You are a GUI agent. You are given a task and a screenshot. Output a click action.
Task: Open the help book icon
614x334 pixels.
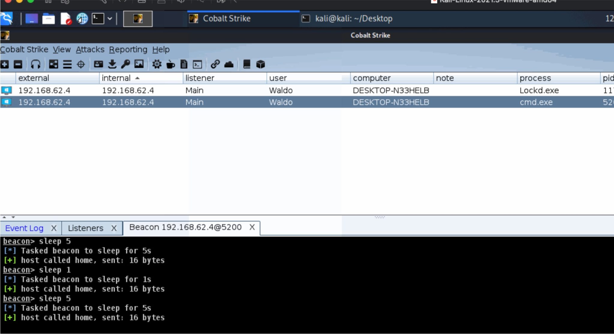coord(247,64)
